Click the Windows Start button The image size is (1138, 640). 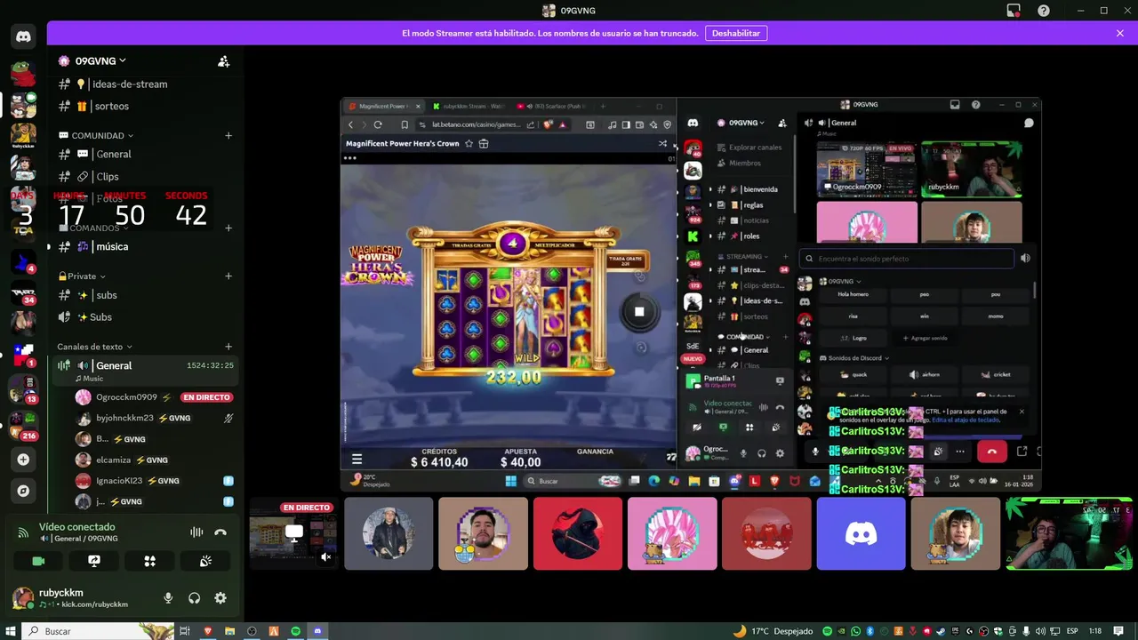click(10, 631)
